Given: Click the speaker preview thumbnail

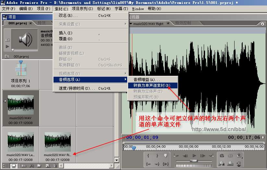Looking at the screenshot, I should point(25,39).
